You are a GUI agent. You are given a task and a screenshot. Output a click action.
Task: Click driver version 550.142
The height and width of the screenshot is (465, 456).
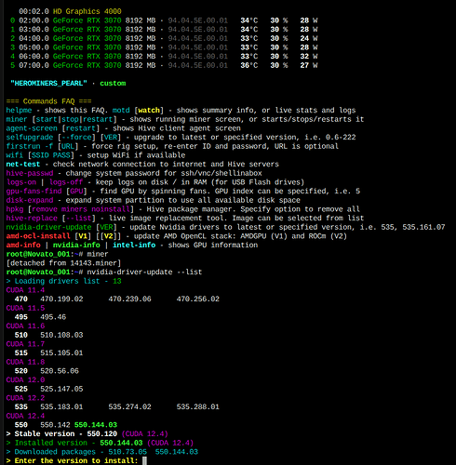(55, 425)
